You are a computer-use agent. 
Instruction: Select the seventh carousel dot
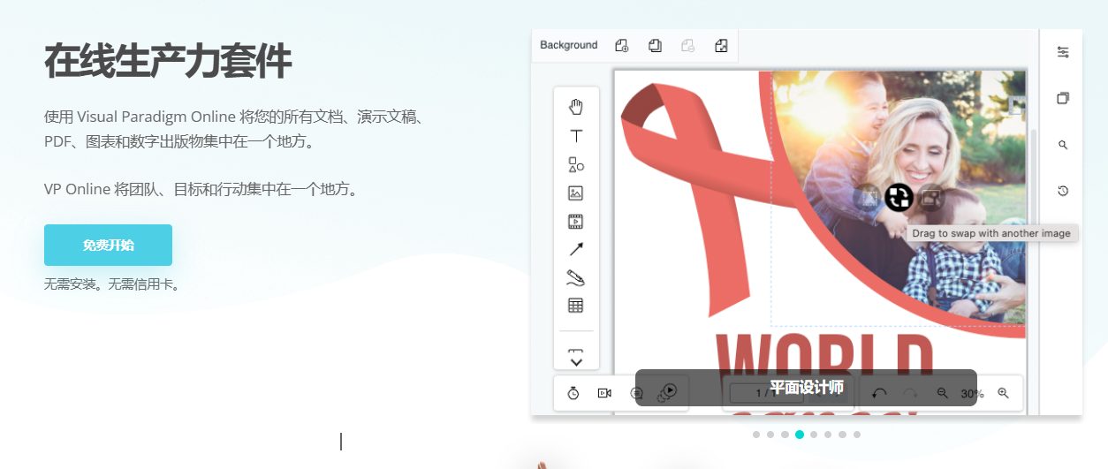pos(842,435)
